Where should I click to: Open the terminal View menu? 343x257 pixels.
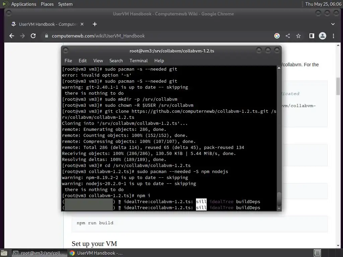[98, 61]
